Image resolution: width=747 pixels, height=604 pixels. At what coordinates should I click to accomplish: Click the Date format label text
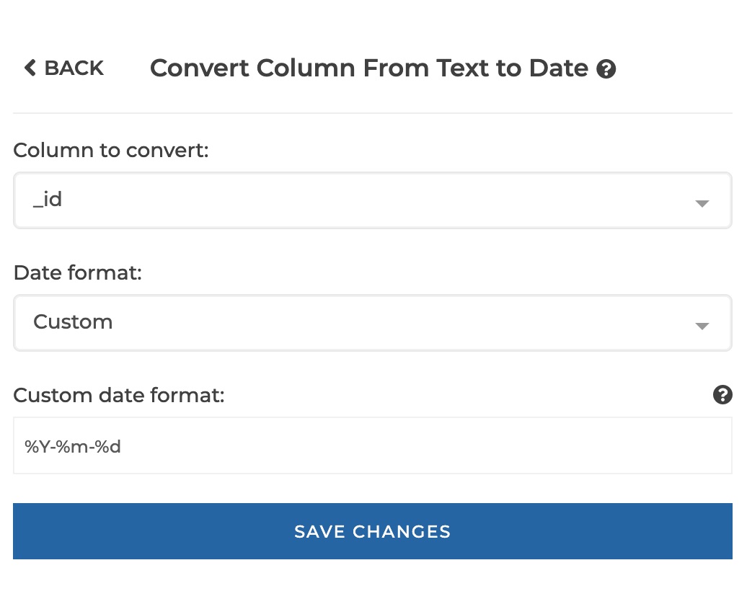(77, 272)
